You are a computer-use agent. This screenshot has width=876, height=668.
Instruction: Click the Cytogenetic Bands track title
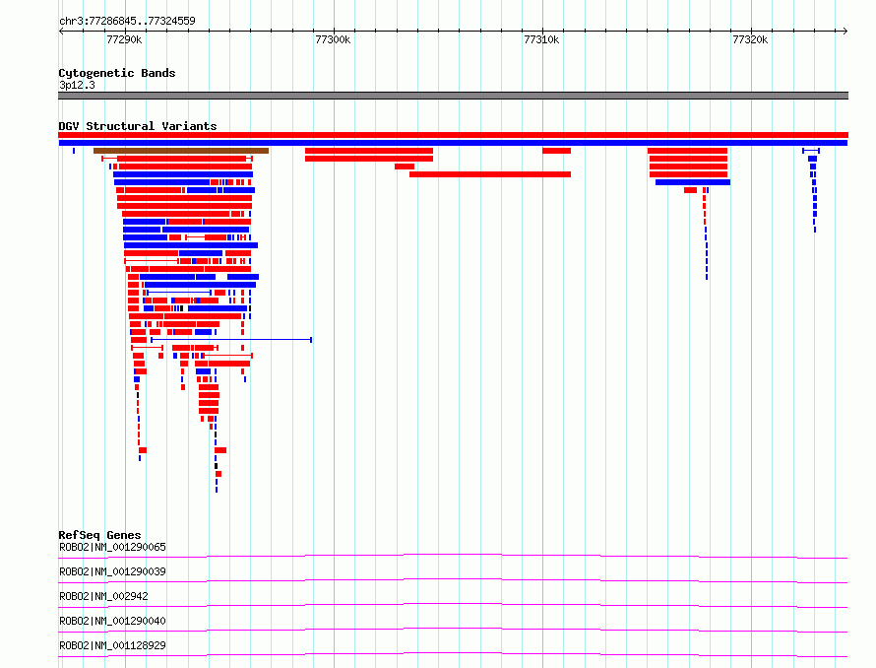117,73
